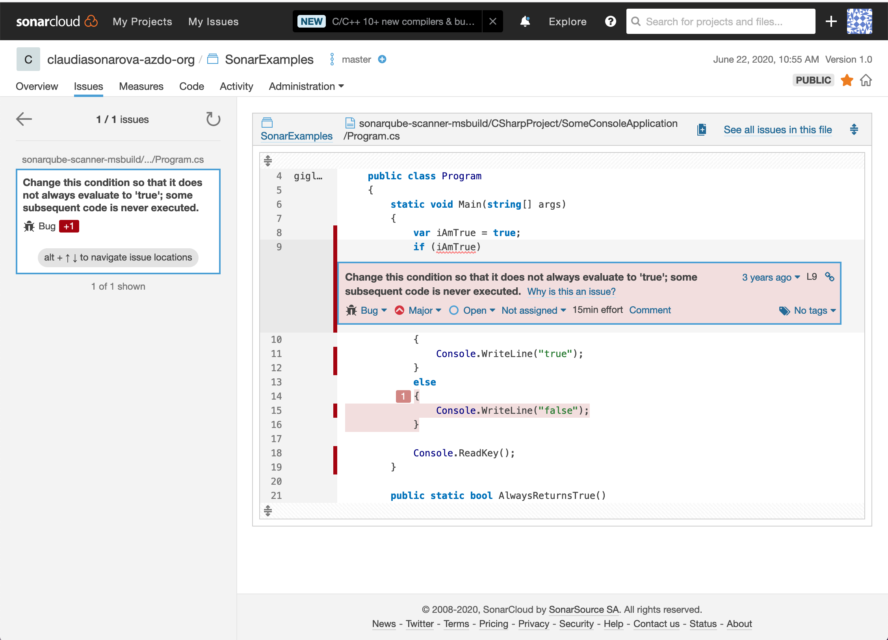Image resolution: width=888 pixels, height=640 pixels.
Task: Open the Twitter footer link
Action: [420, 623]
